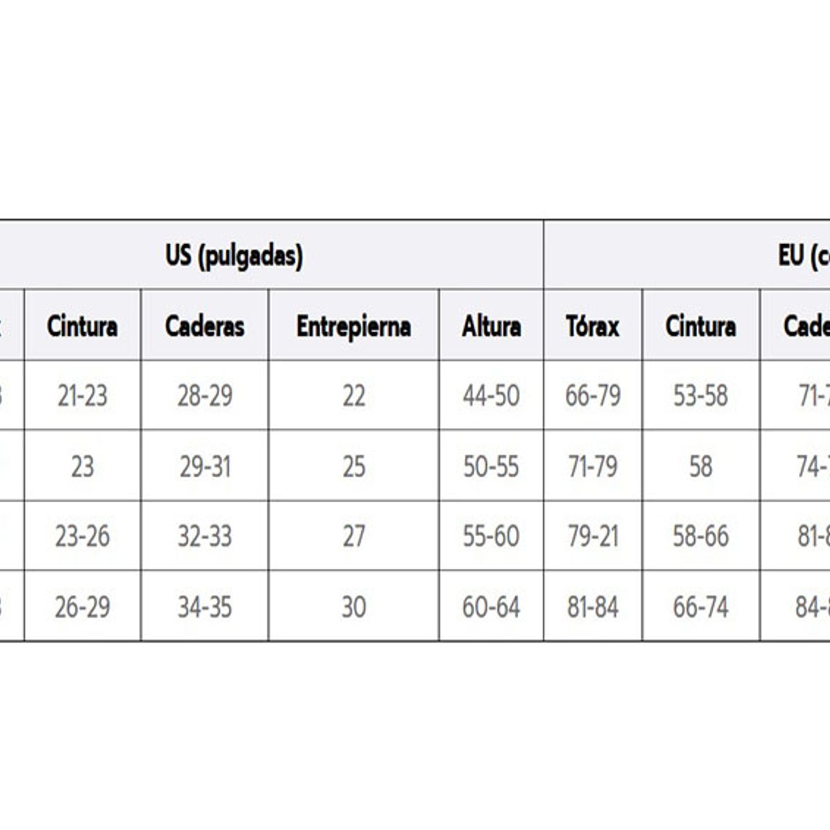Select the 53-58 EU waist cell
Image resolution: width=830 pixels, height=830 pixels.
click(x=701, y=396)
